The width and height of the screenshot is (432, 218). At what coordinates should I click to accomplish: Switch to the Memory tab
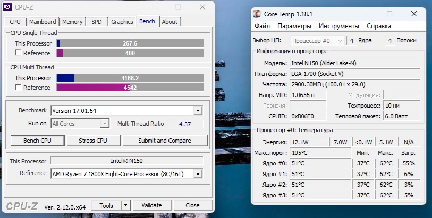pos(72,22)
